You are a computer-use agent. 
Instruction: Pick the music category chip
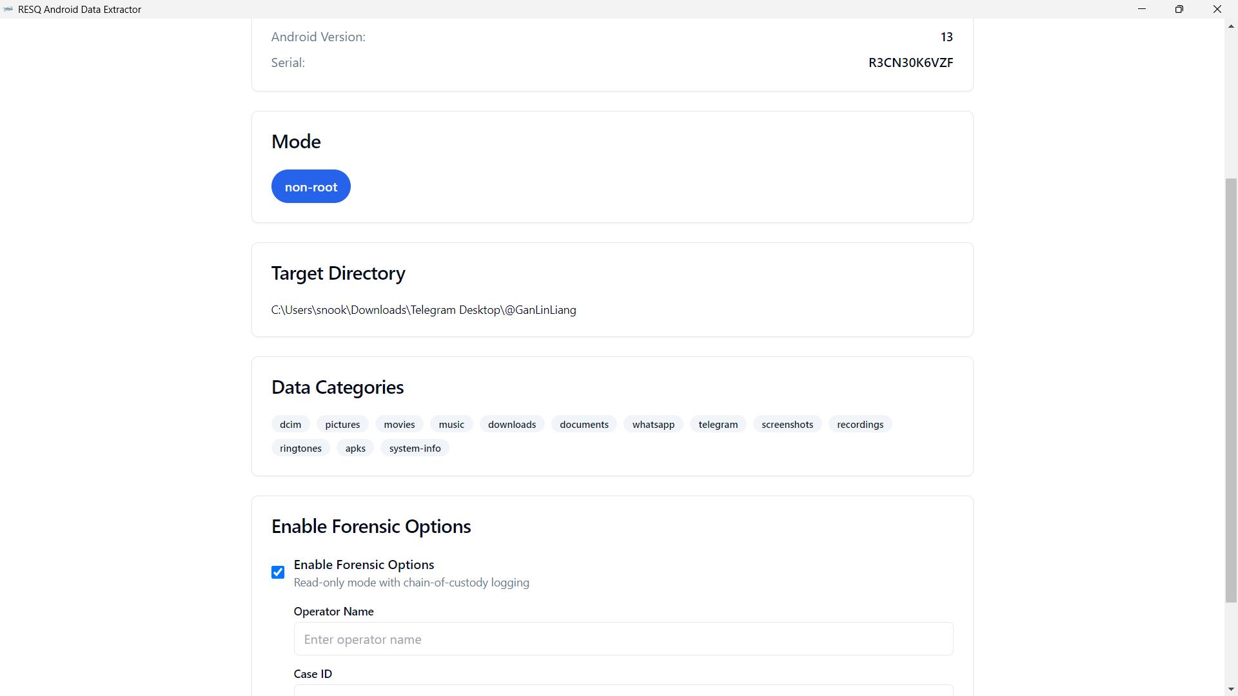[x=451, y=425]
